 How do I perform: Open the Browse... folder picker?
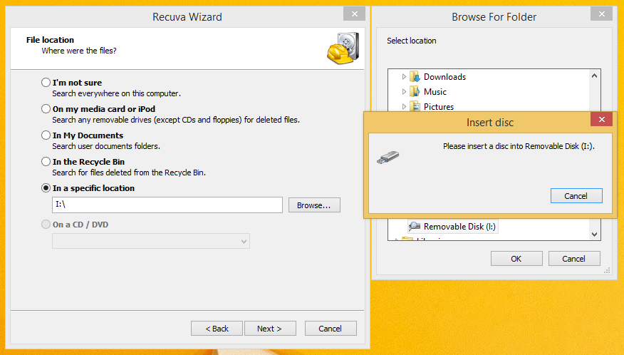click(x=314, y=205)
